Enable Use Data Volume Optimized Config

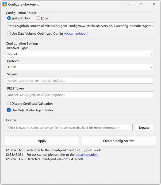(x=9, y=34)
